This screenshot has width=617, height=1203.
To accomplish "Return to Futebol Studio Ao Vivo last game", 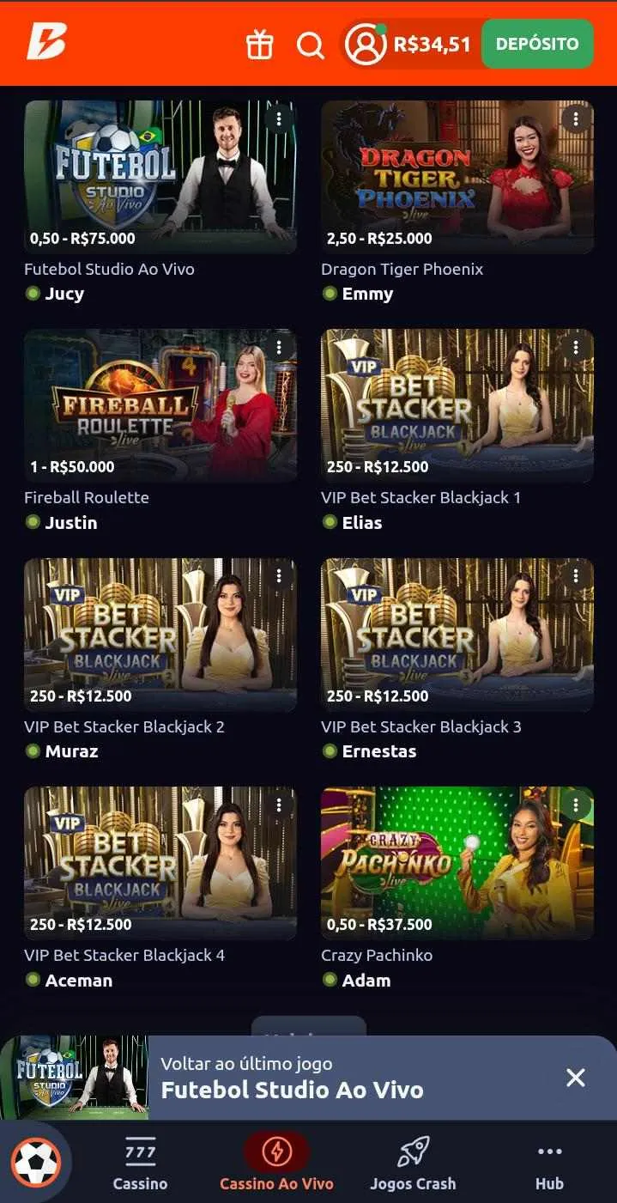I will click(292, 1078).
